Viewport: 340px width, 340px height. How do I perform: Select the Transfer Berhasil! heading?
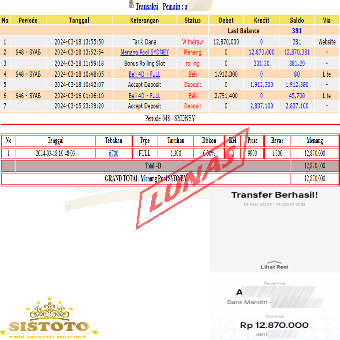(x=274, y=195)
